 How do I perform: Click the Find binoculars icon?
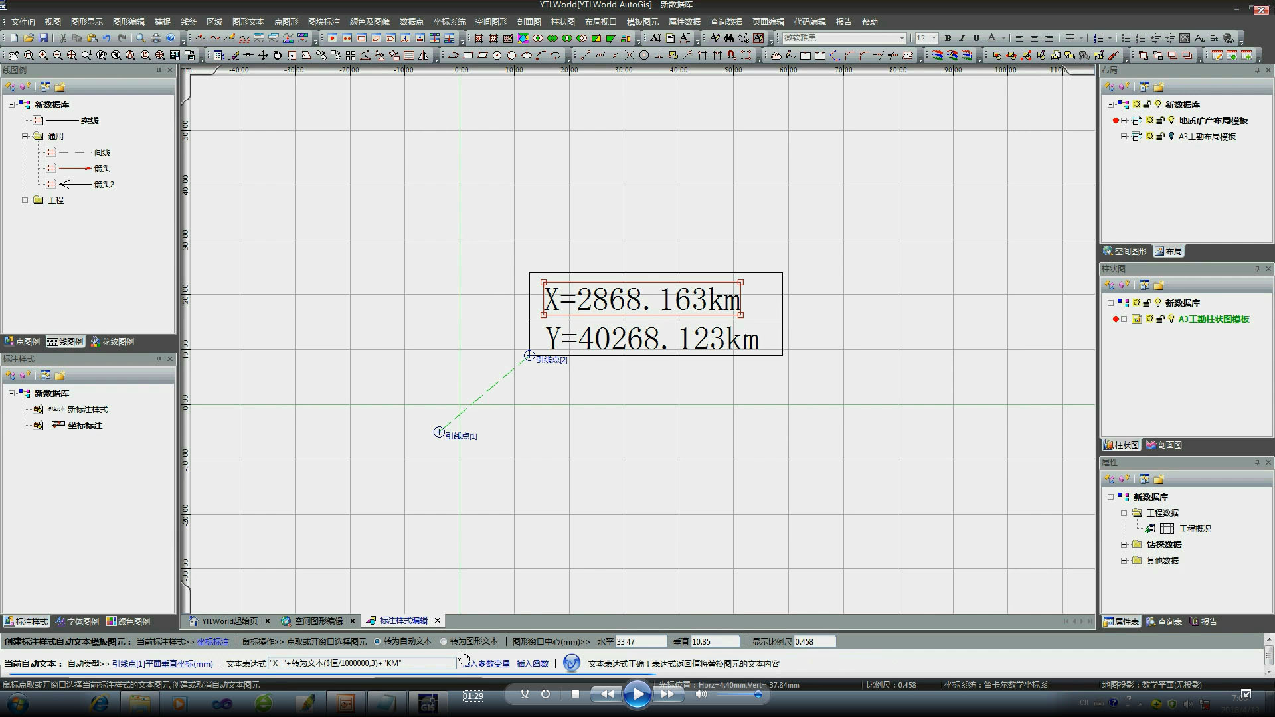(728, 39)
